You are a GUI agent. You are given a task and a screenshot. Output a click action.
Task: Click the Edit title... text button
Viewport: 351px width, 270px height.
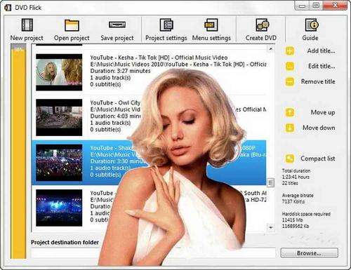tap(322, 66)
